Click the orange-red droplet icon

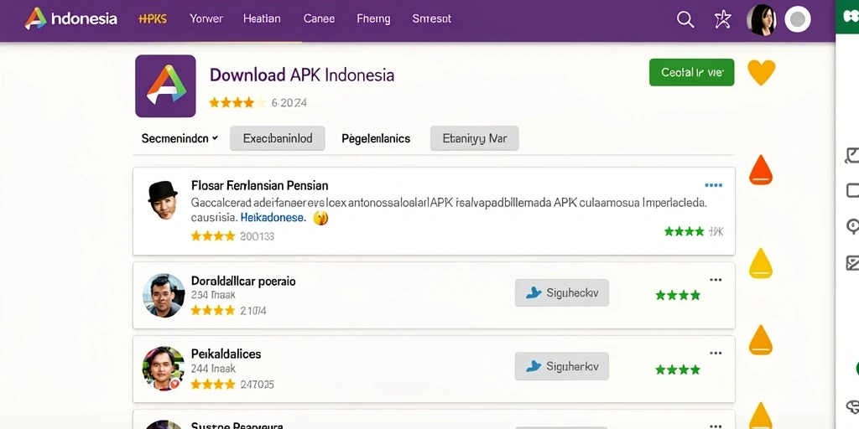point(760,169)
